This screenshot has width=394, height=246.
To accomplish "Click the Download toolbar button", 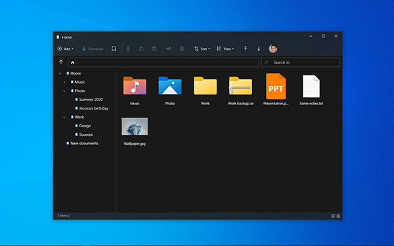I will coord(93,49).
